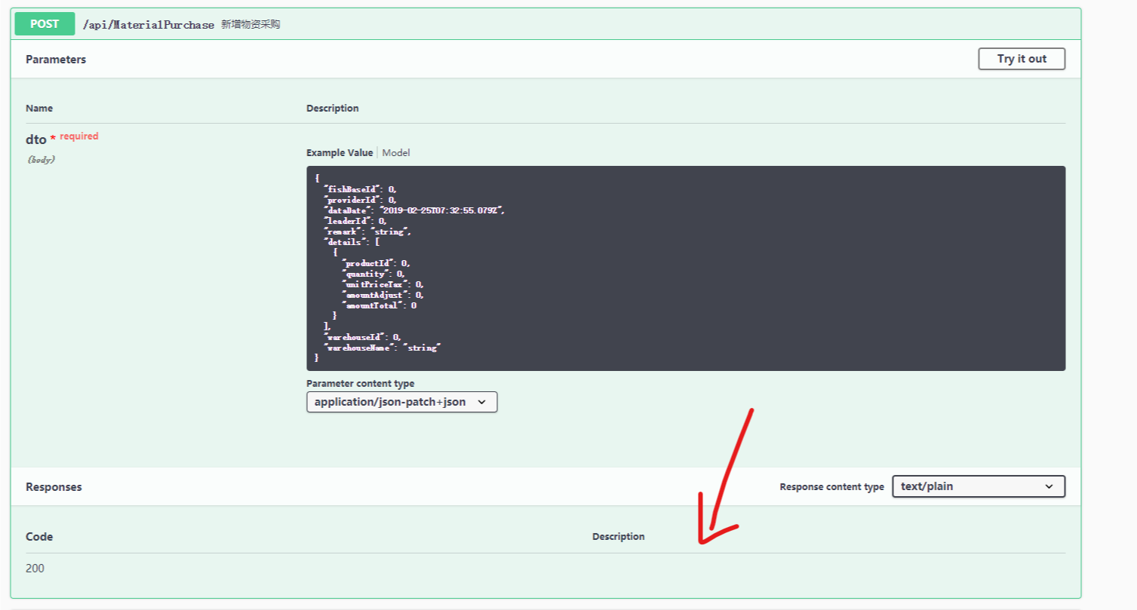Click the Description column header above 200
The image size is (1137, 610).
[x=619, y=536]
